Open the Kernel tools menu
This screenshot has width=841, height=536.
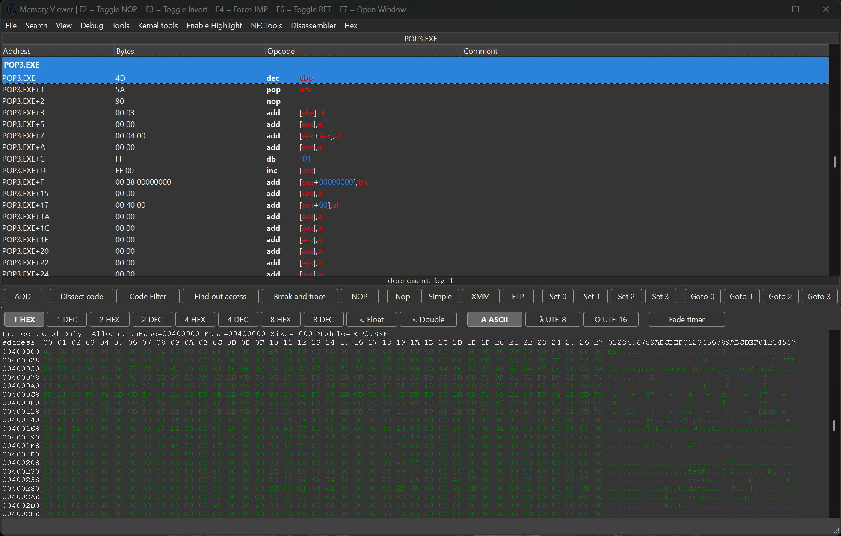click(x=158, y=26)
